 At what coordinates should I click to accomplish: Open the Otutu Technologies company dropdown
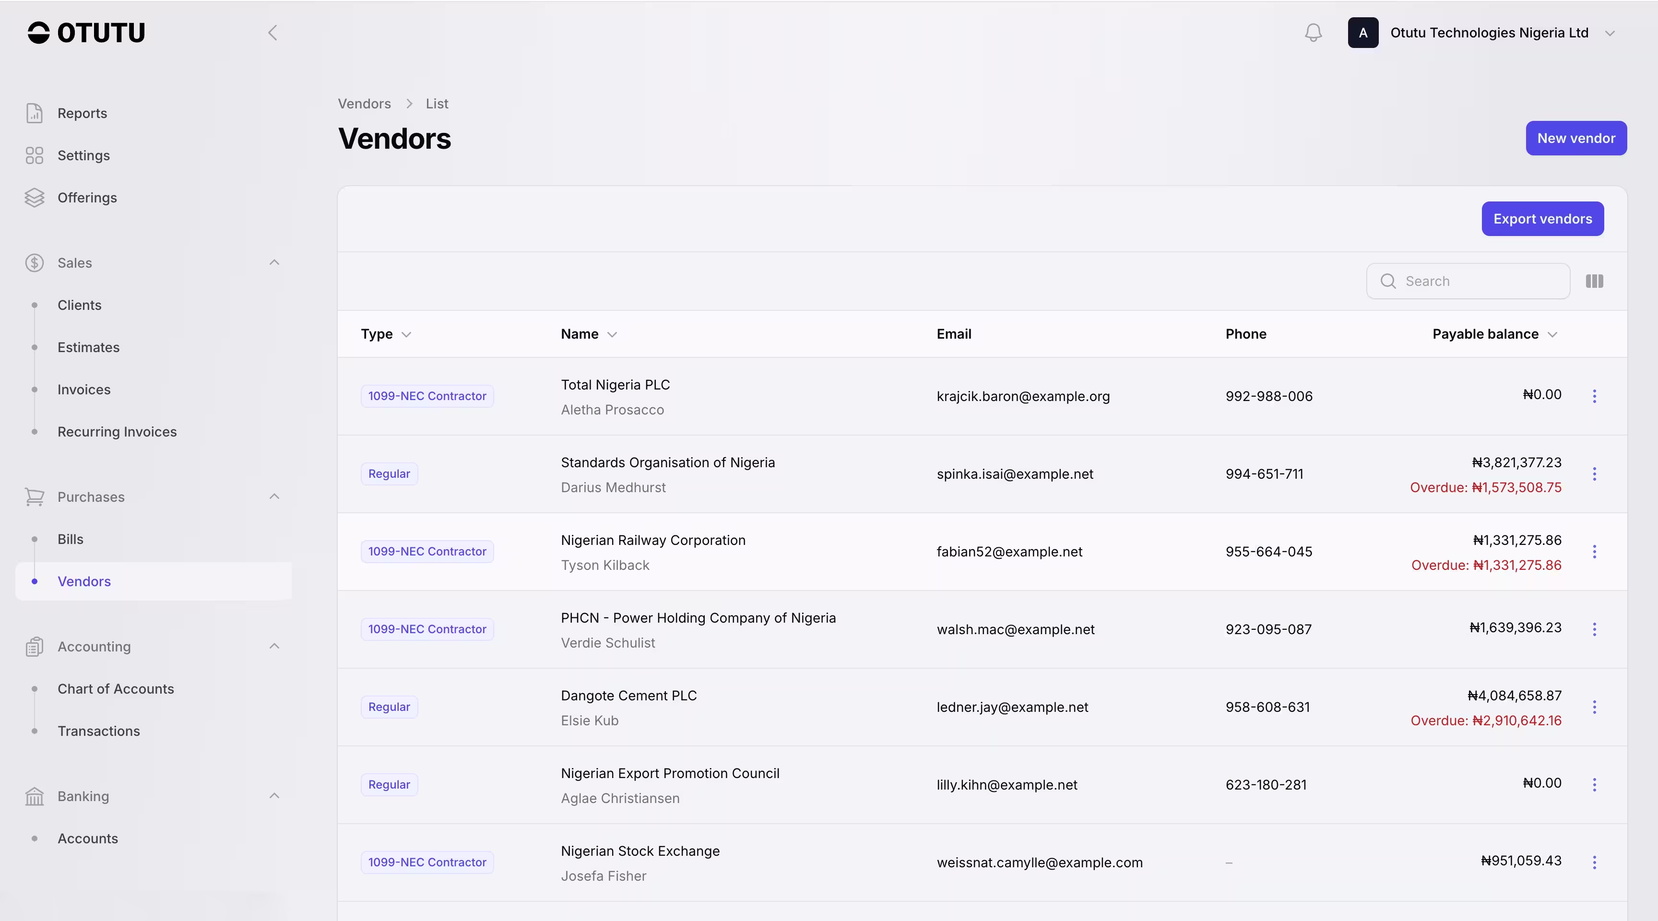point(1488,33)
